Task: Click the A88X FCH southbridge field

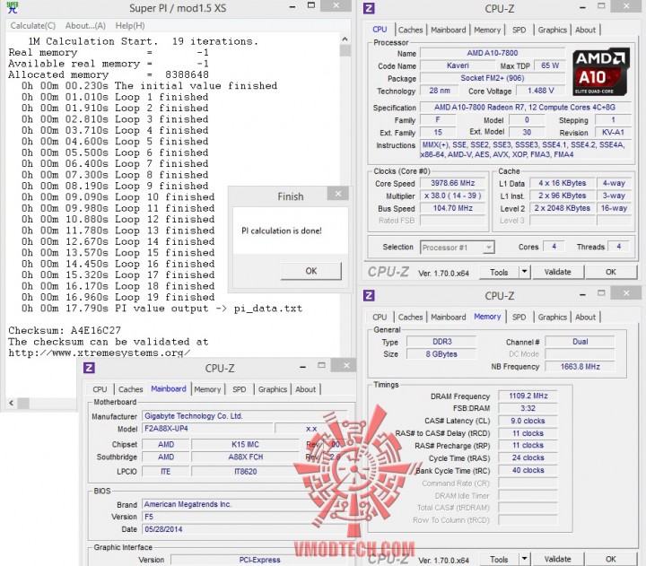Action: [x=245, y=457]
